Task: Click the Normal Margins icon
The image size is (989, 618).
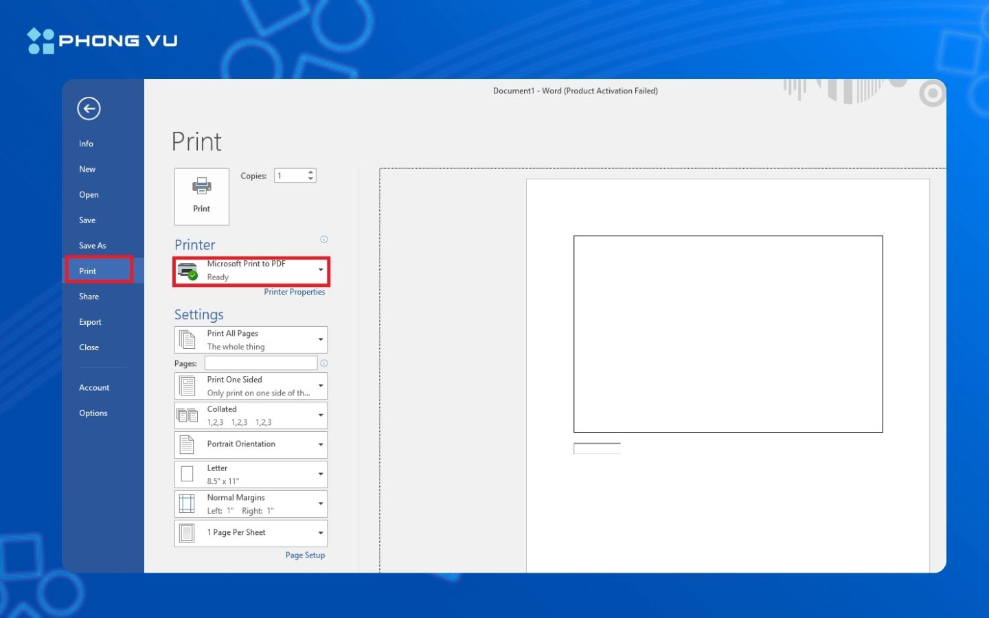Action: [x=187, y=503]
